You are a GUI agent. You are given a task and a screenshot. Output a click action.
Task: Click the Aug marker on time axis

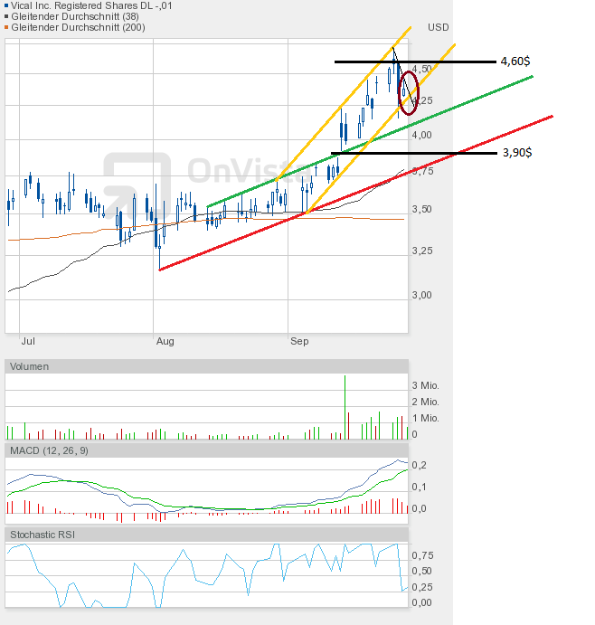point(165,341)
